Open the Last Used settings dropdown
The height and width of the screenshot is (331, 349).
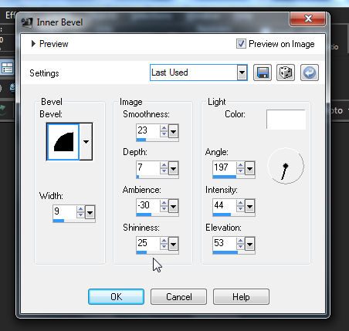242,73
